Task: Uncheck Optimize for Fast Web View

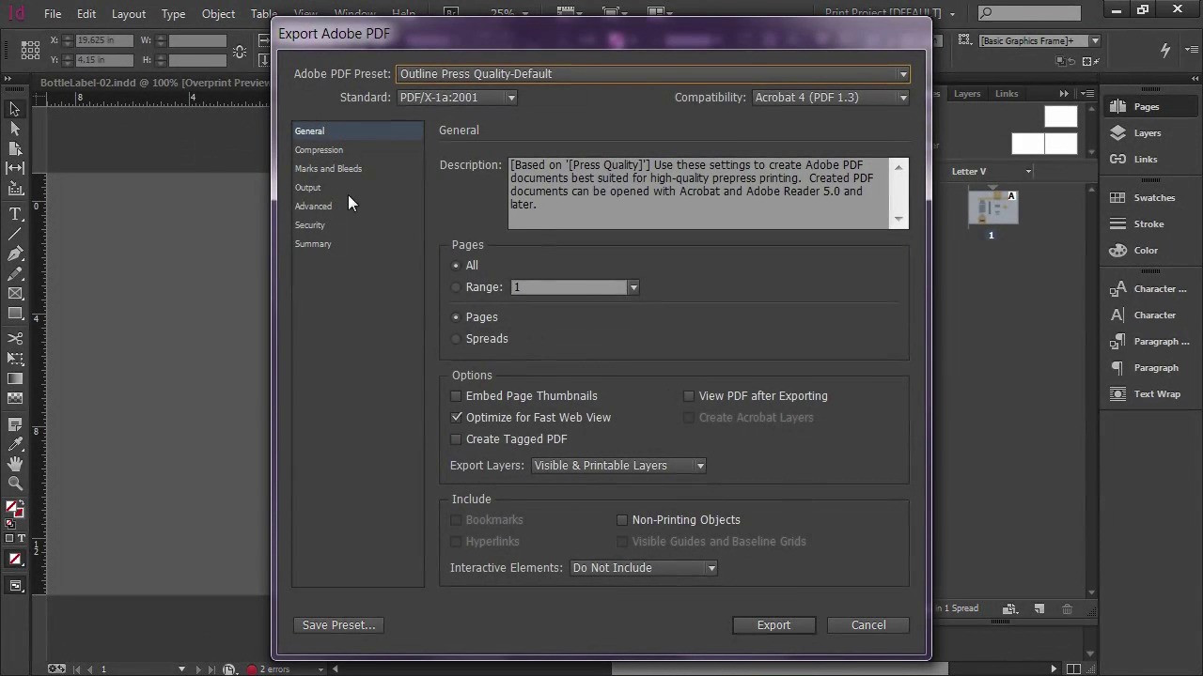Action: pos(457,418)
